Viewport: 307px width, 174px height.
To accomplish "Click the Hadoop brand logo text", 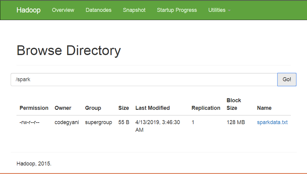I will [x=28, y=10].
